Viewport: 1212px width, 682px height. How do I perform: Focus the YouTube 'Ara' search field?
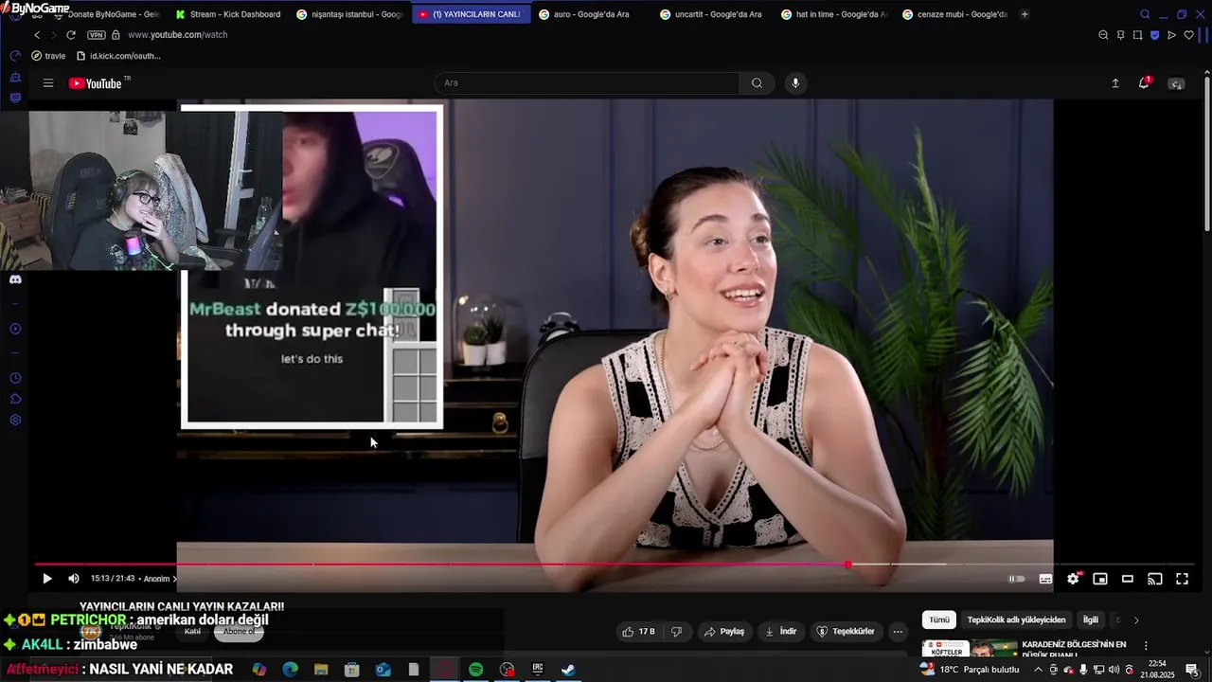[587, 83]
